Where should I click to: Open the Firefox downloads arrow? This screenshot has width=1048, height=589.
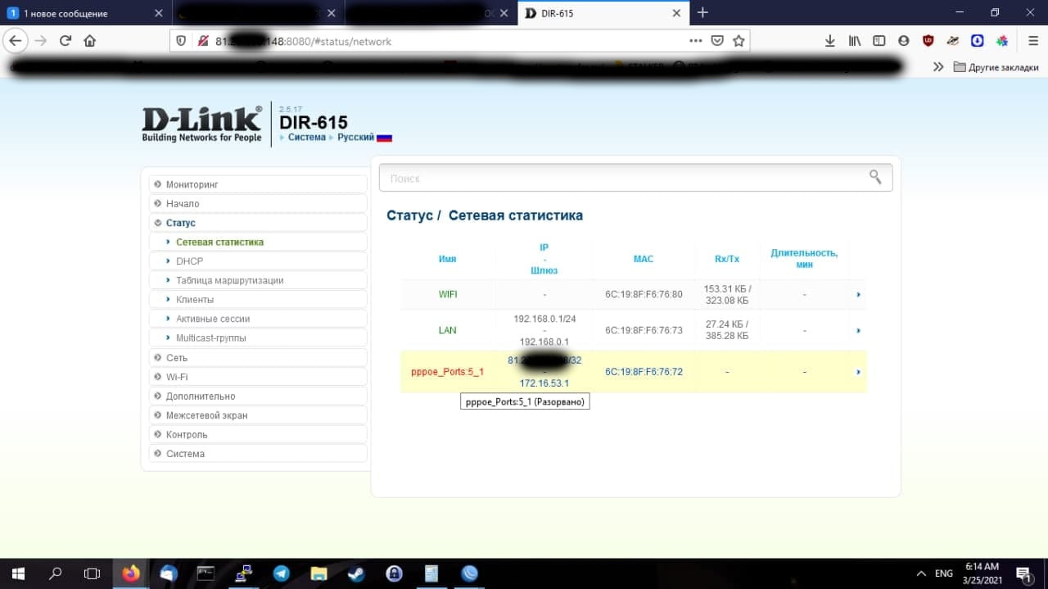pos(830,41)
